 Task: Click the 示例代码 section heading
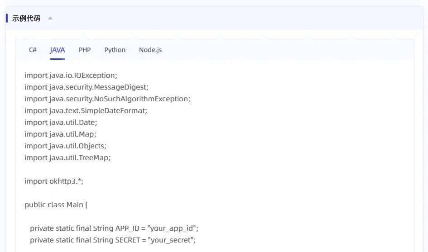(x=26, y=19)
